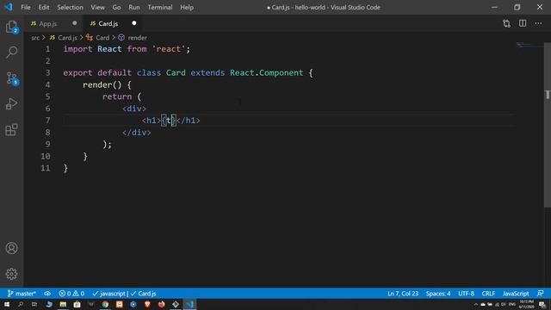The width and height of the screenshot is (551, 310).
Task: Click Ln 7, Col 23 go-to-line indicator
Action: tap(403, 294)
